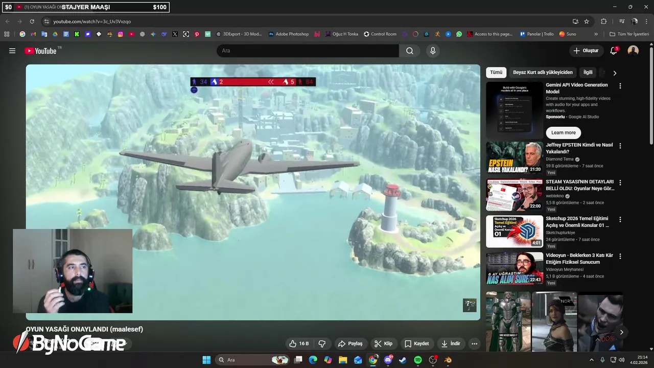Open Microsoft Edge from the taskbar

coord(313,360)
